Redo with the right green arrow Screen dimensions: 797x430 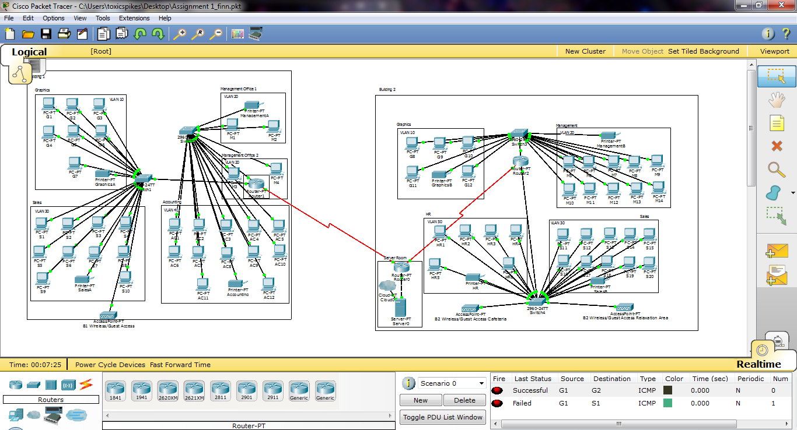[x=158, y=34]
